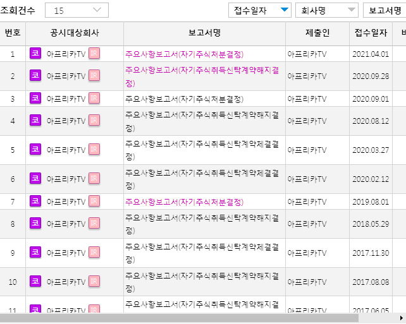The width and height of the screenshot is (406, 324).
Task: Click the 코 market icon in row 2
Action: click(x=35, y=76)
